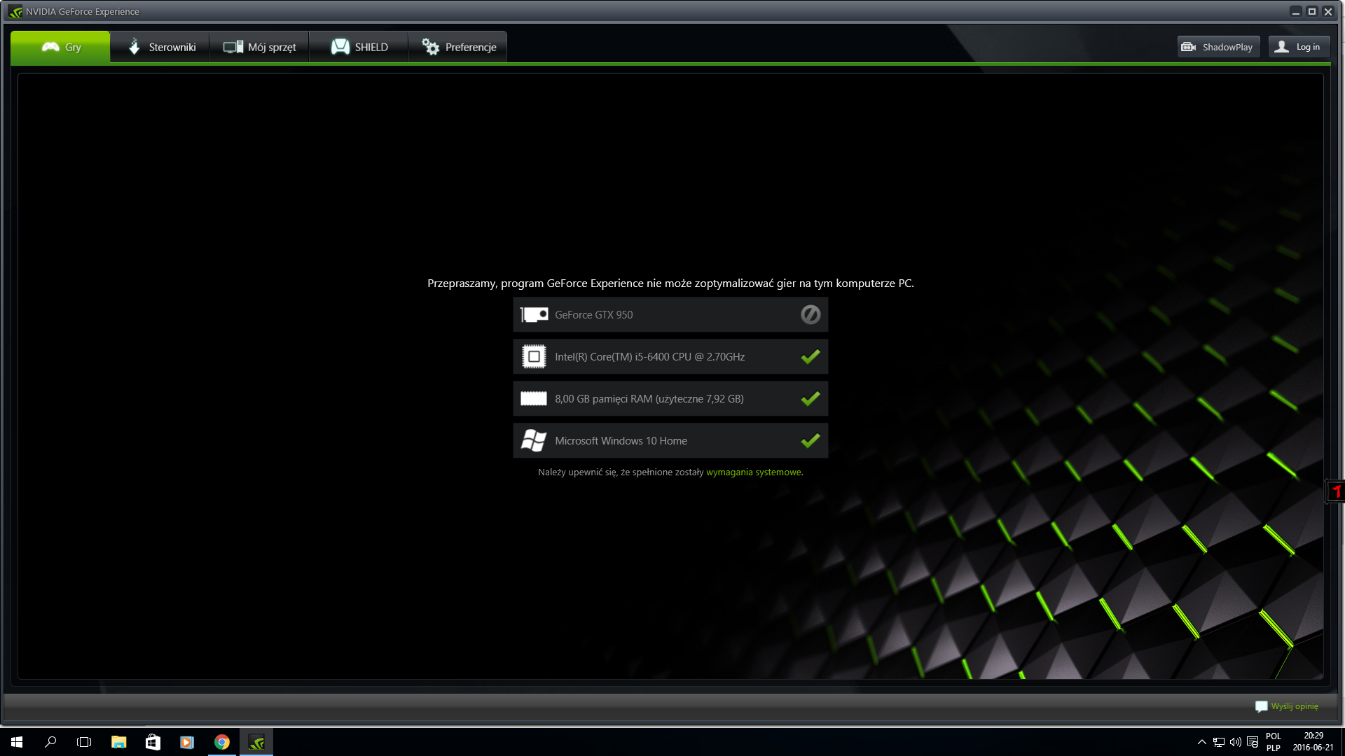This screenshot has width=1345, height=756.
Task: Click the NVIDIA logo in the title bar
Action: (x=15, y=12)
